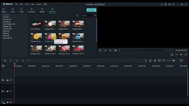The width and height of the screenshot is (189, 106).
Task: Select the Emoji (9) category
Action: 6,36
